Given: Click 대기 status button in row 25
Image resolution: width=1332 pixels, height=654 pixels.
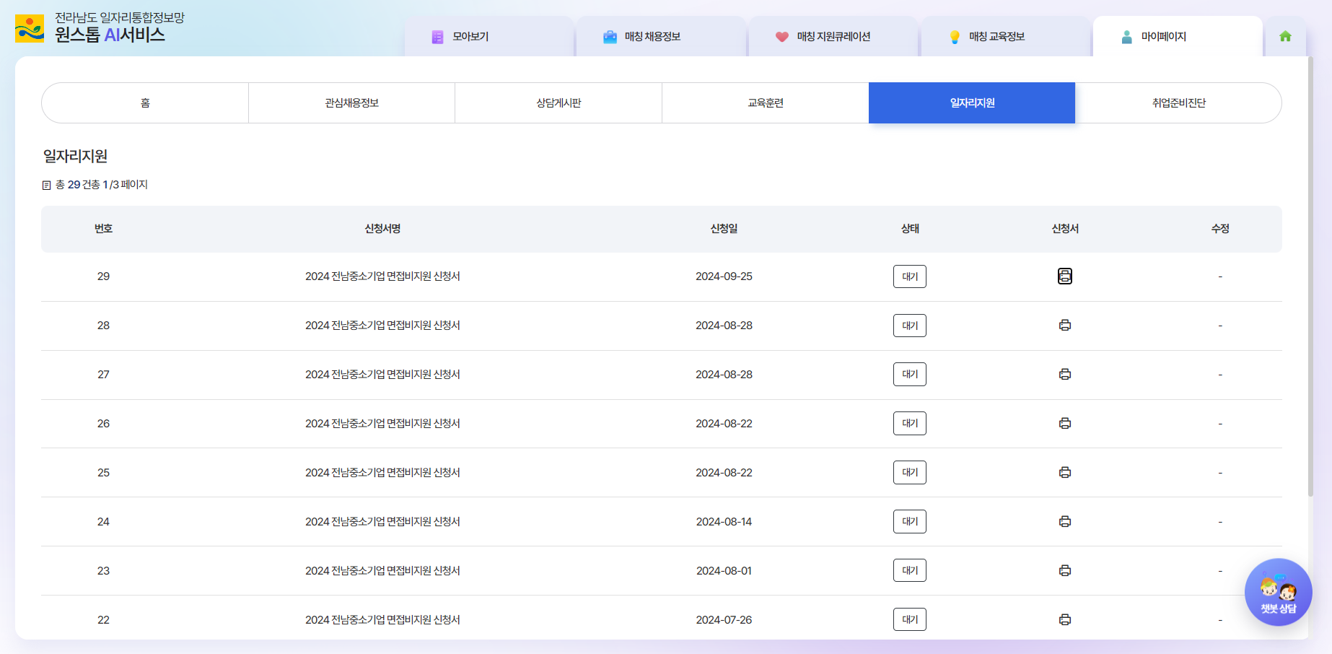Looking at the screenshot, I should (910, 473).
